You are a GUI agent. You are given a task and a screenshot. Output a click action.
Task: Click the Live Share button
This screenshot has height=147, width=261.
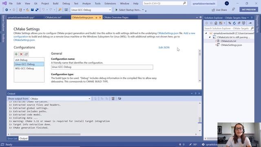click(219, 10)
